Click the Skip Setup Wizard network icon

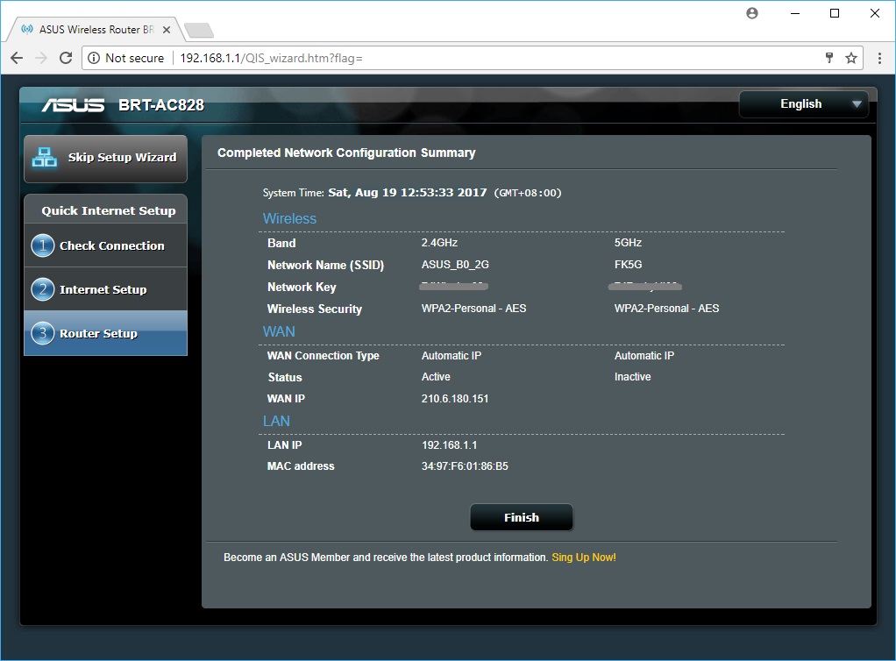(x=44, y=158)
